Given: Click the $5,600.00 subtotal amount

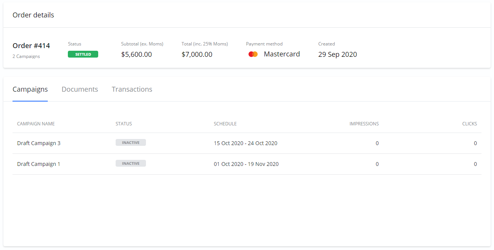Looking at the screenshot, I should (136, 55).
